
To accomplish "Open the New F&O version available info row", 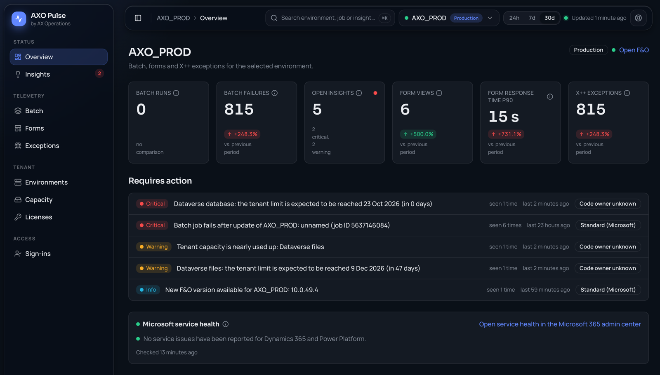I will tap(388, 290).
